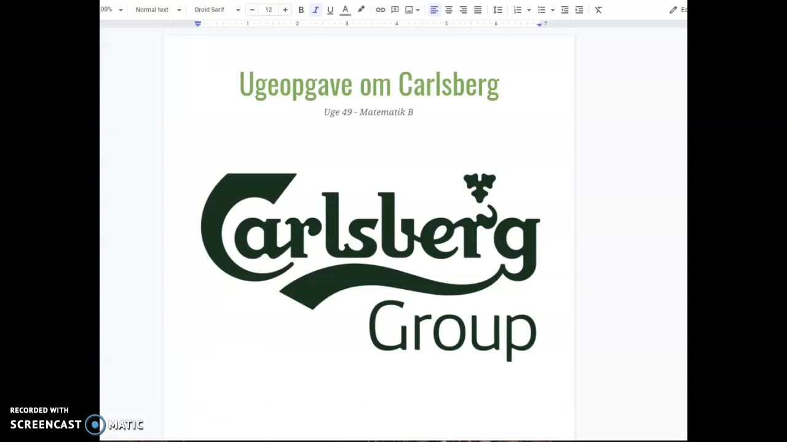
Task: Toggle underline formatting
Action: (x=330, y=10)
